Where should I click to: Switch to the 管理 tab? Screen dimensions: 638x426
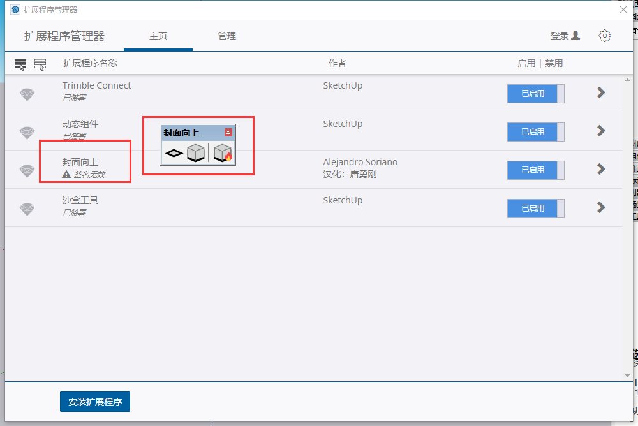pyautogui.click(x=227, y=36)
